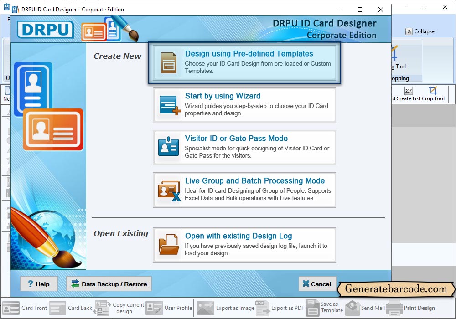This screenshot has height=319, width=456.
Task: Click Save as Template icon
Action: (x=313, y=308)
